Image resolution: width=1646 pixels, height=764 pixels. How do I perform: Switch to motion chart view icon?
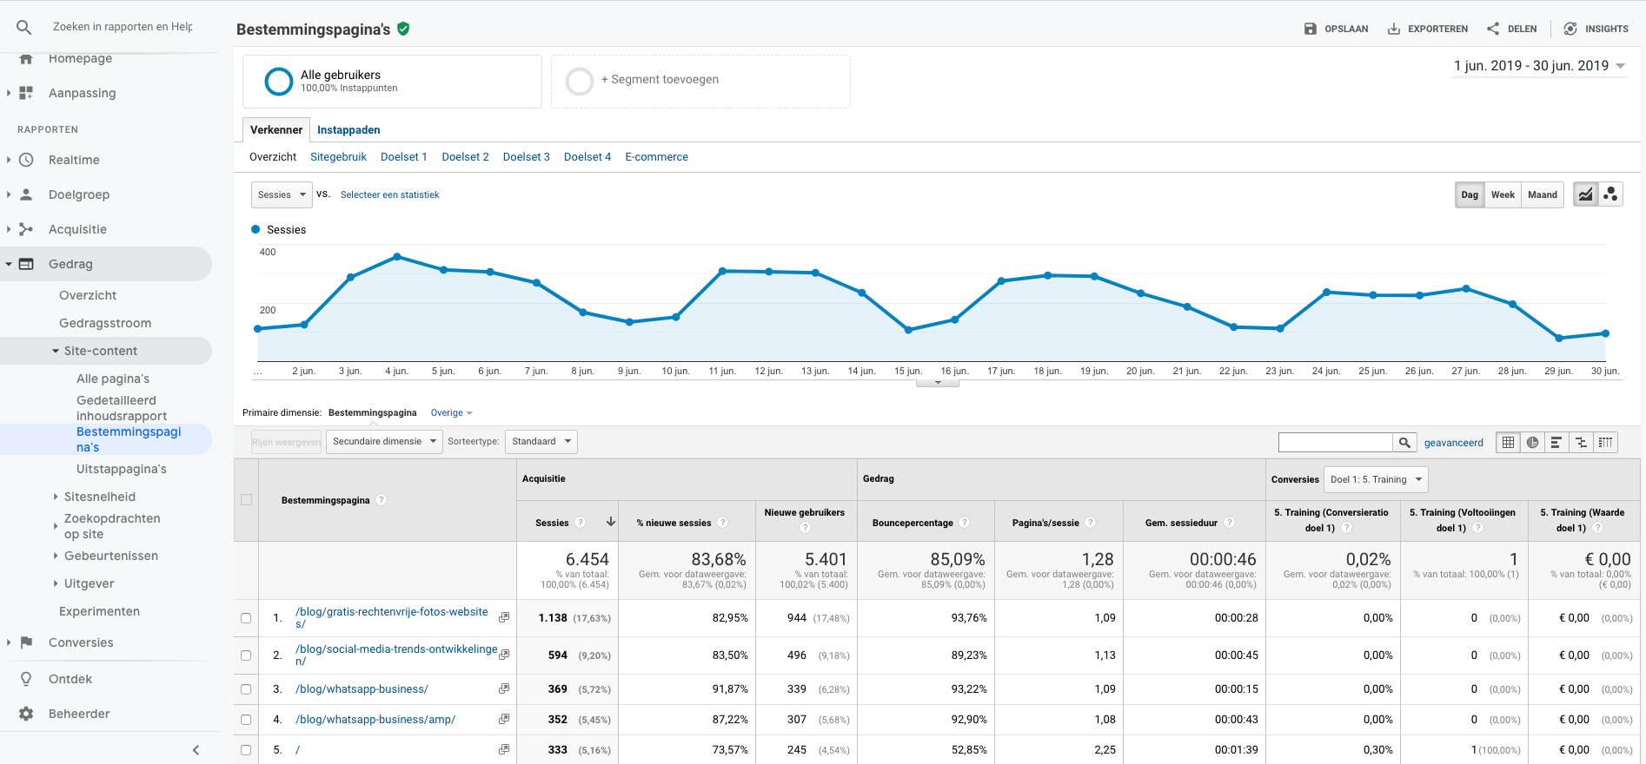1610,194
